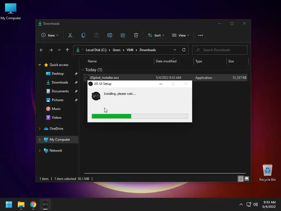Open File Explorer from taskbar
This screenshot has height=211, width=281.
pyautogui.click(x=21, y=204)
